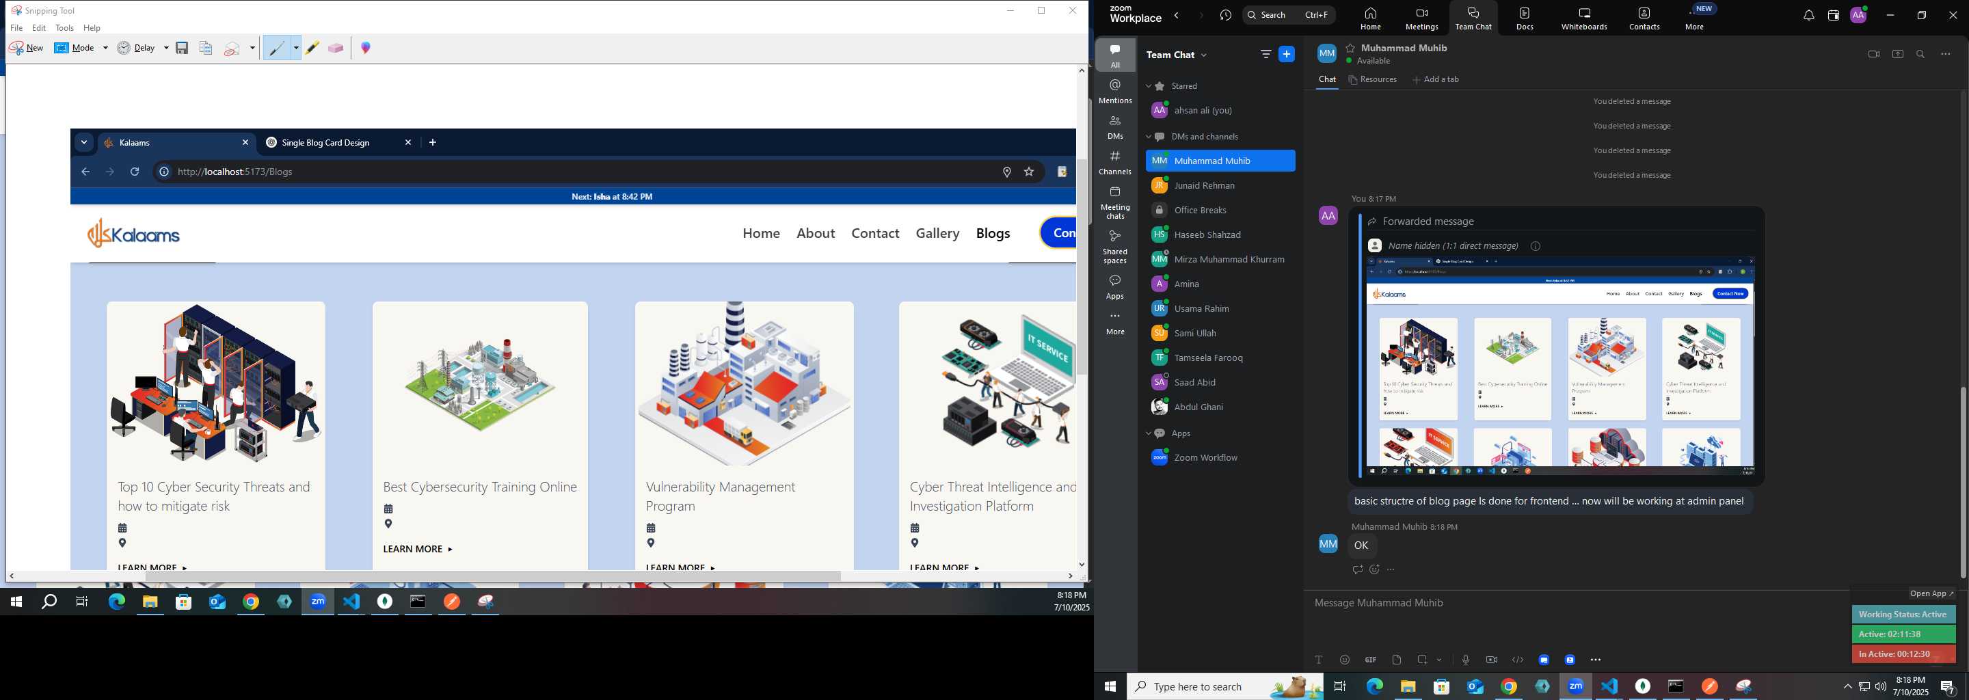Collapse the Apps section in chat list
This screenshot has height=700, width=1969.
coord(1149,433)
